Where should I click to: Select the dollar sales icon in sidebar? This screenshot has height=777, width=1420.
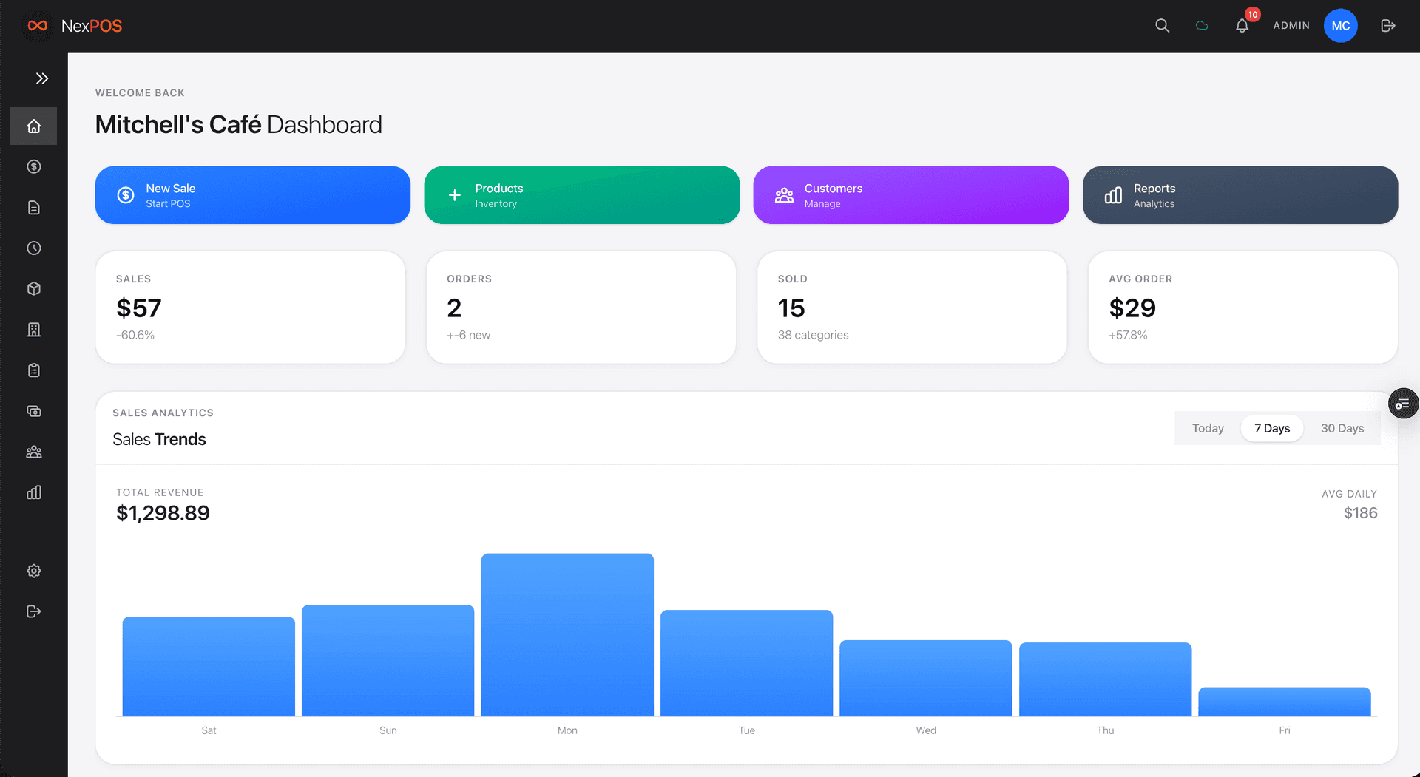[33, 166]
